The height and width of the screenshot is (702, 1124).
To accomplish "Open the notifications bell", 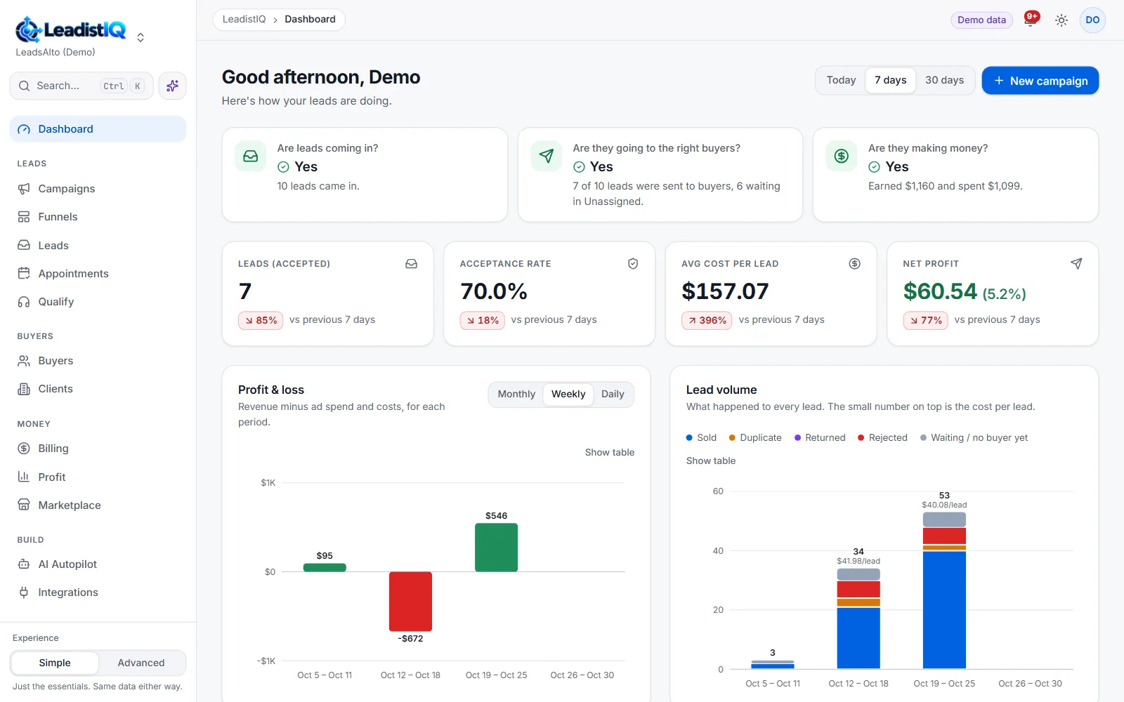I will (1030, 20).
